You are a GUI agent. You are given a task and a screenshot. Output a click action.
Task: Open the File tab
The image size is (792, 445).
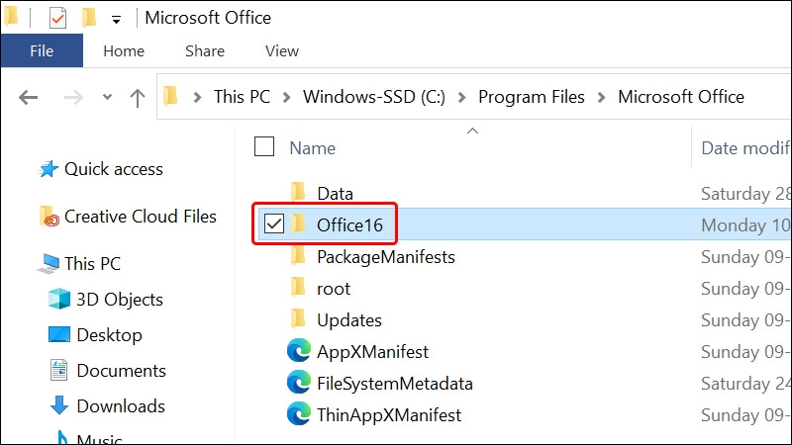click(42, 51)
